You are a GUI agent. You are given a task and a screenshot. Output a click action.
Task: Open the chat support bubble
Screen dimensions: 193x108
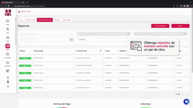(186, 102)
